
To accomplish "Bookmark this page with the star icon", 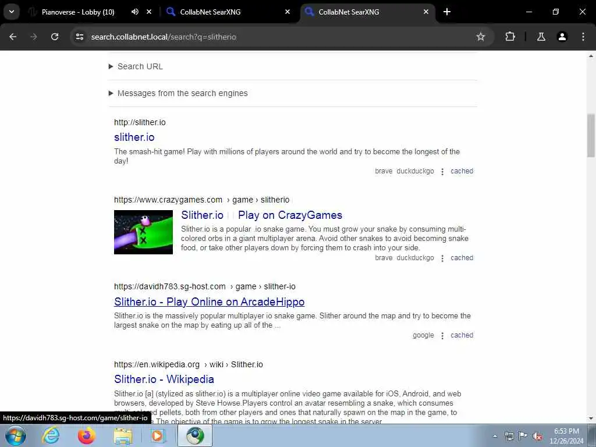I will point(480,37).
